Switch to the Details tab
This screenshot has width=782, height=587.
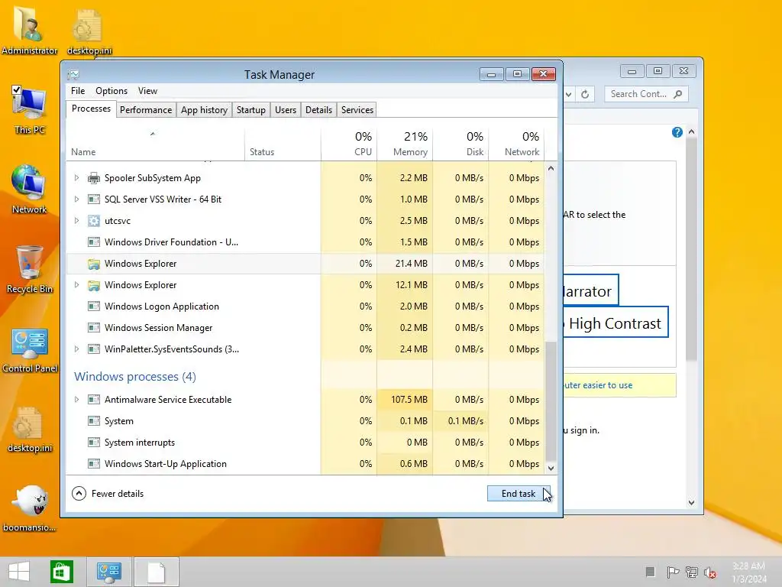pos(318,110)
